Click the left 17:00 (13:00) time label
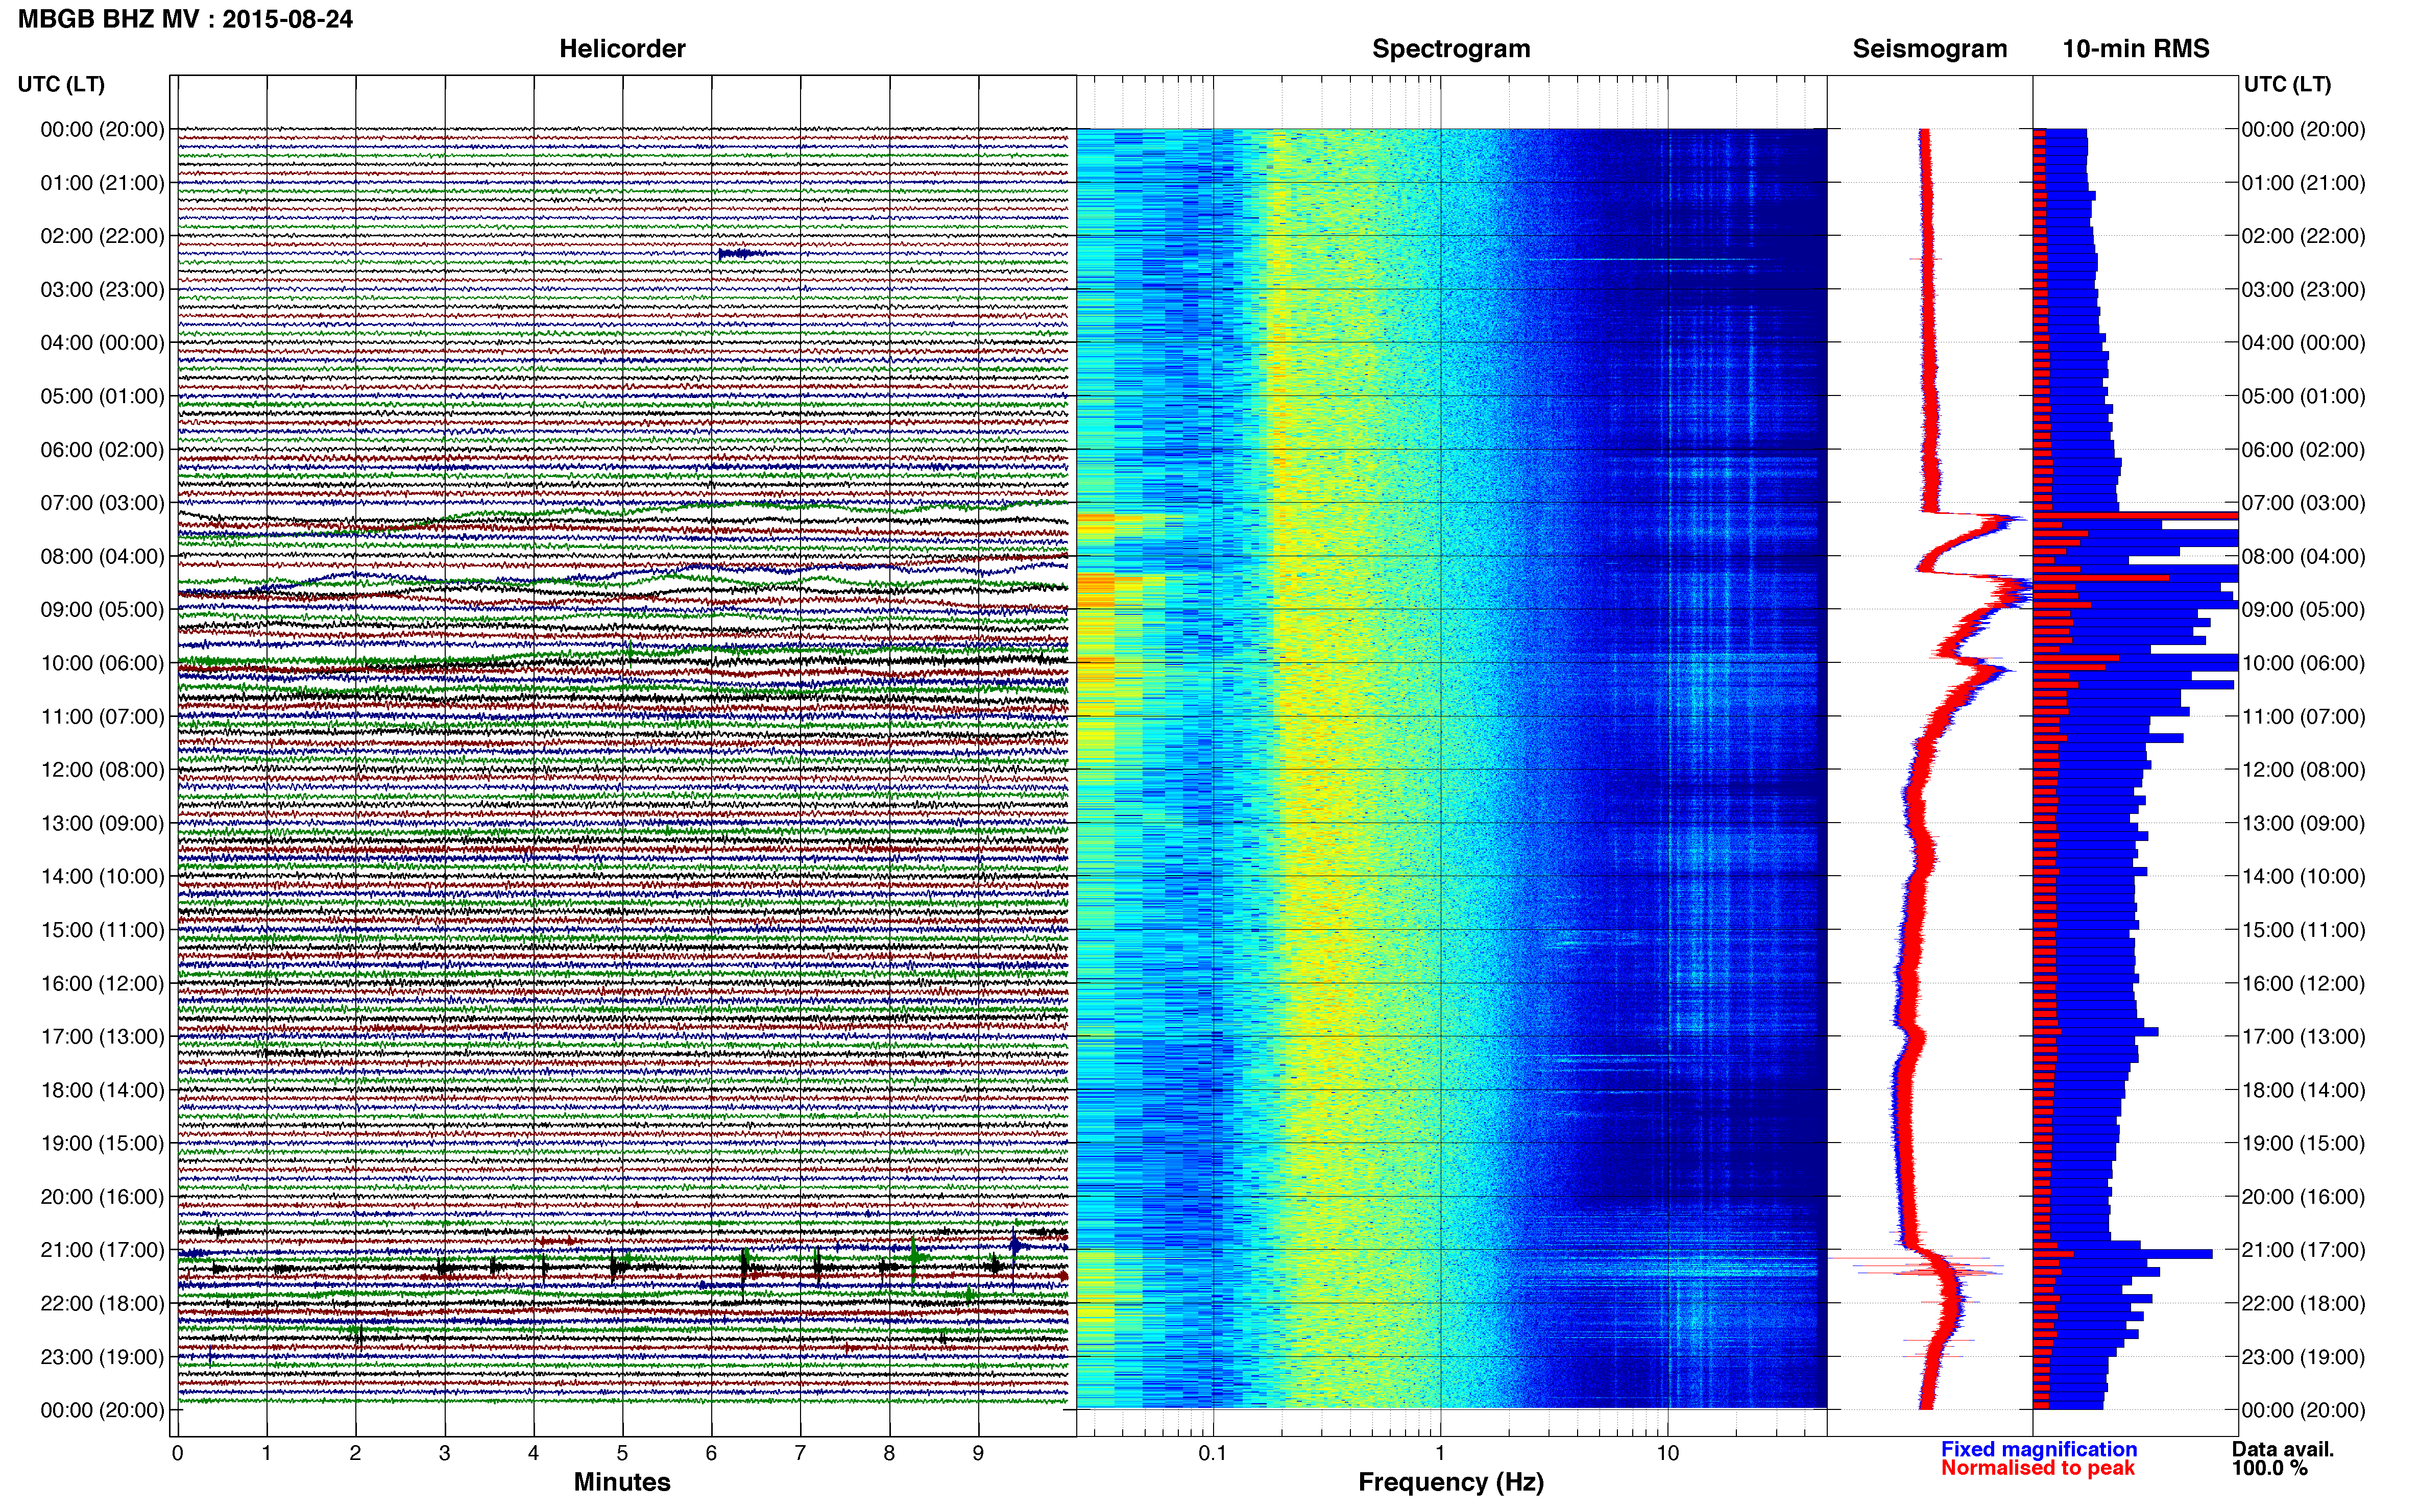 click(102, 1037)
